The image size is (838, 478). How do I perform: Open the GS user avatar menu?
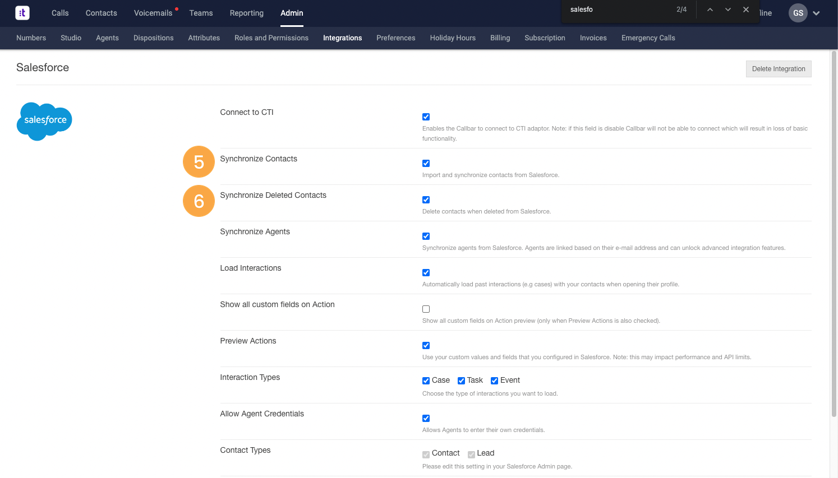pyautogui.click(x=798, y=13)
